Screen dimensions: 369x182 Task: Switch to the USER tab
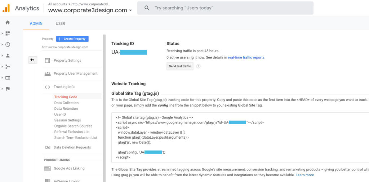tap(60, 23)
